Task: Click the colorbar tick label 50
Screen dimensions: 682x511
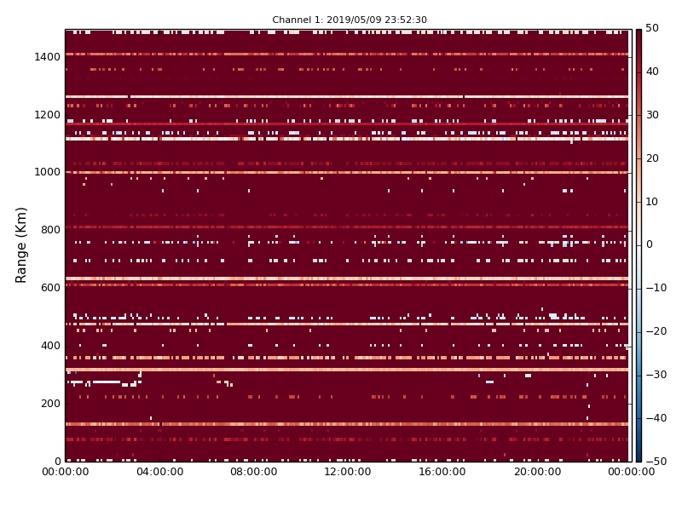Action: (652, 28)
